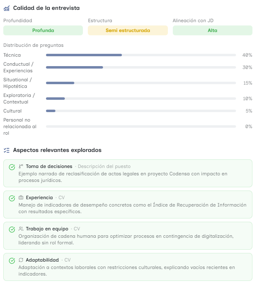Select the Profunda depth badge
The image size is (259, 285).
point(43,30)
